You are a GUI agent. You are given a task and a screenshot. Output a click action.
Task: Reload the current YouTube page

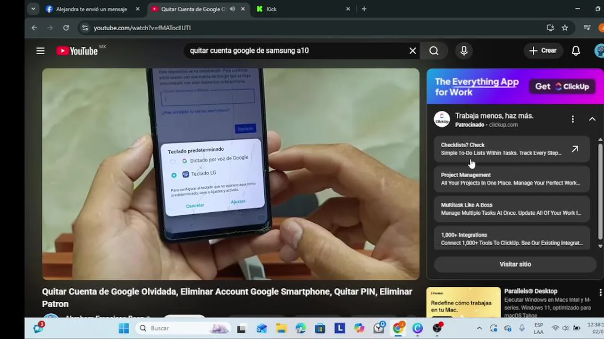66,28
